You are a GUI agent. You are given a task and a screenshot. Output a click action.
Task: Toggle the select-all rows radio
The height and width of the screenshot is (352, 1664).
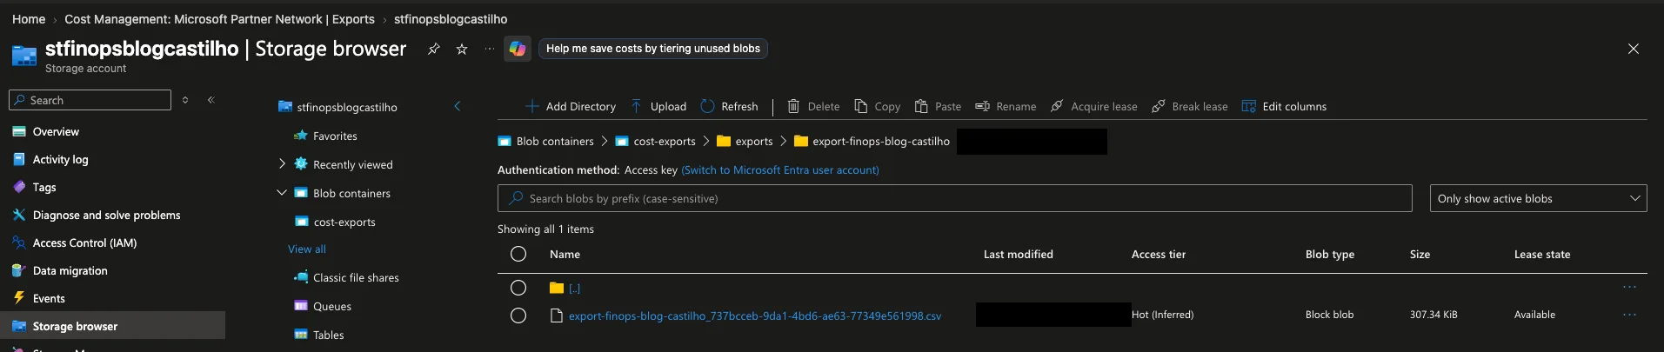pos(518,254)
